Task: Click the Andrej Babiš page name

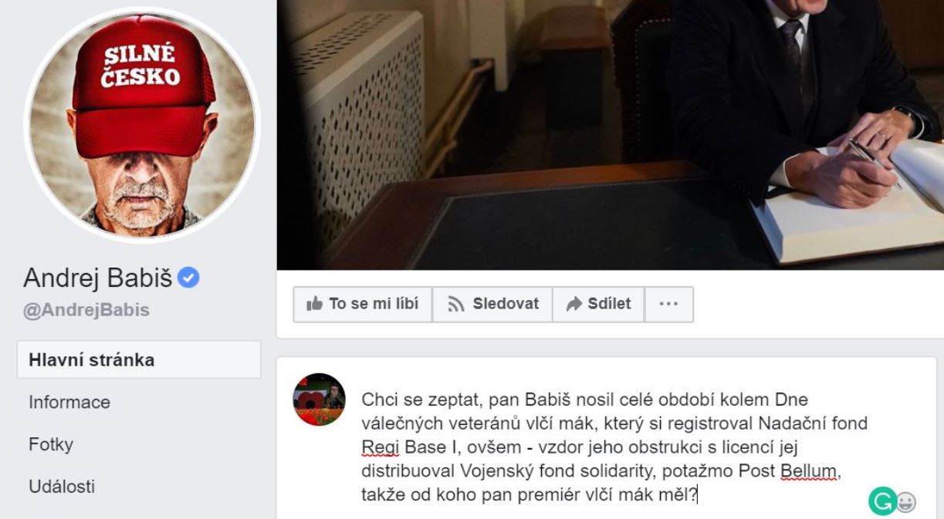Action: (x=98, y=278)
